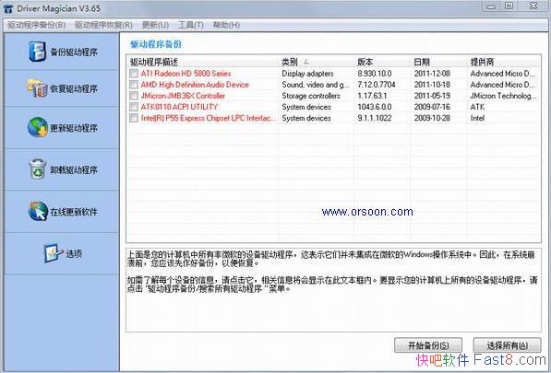Open the 备份驱动程序 (Backup Drivers) sidebar icon
Image resolution: width=551 pixels, height=373 pixels.
pyautogui.click(x=37, y=52)
